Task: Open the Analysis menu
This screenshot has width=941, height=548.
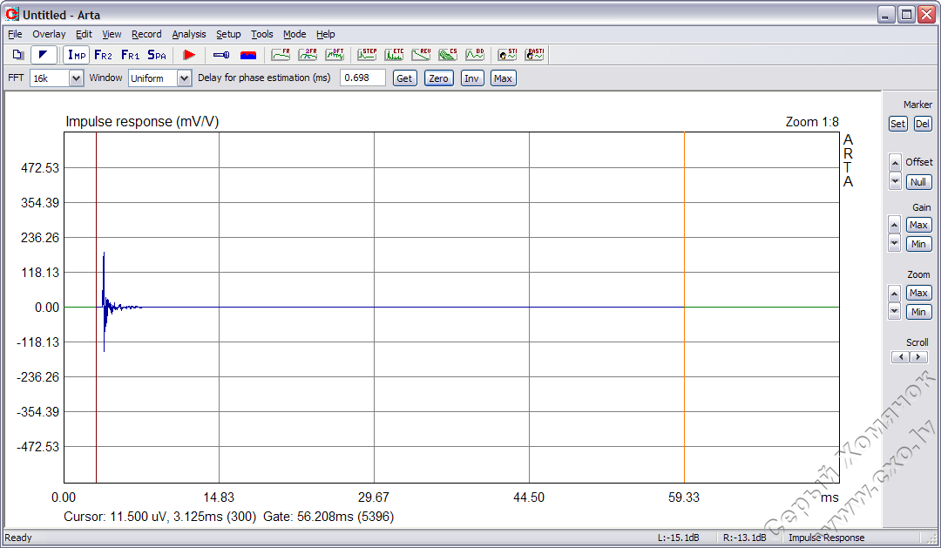Action: (189, 34)
